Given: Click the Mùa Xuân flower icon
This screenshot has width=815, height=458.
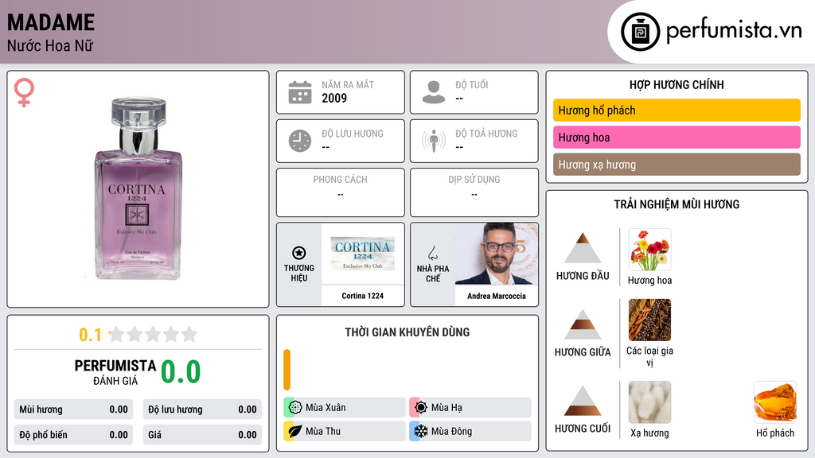Looking at the screenshot, I should 295,407.
